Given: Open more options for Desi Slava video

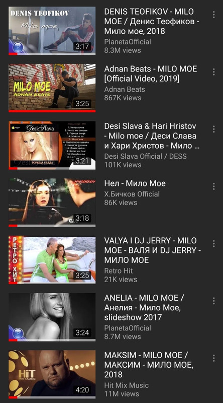Looking at the screenshot, I should (213, 129).
